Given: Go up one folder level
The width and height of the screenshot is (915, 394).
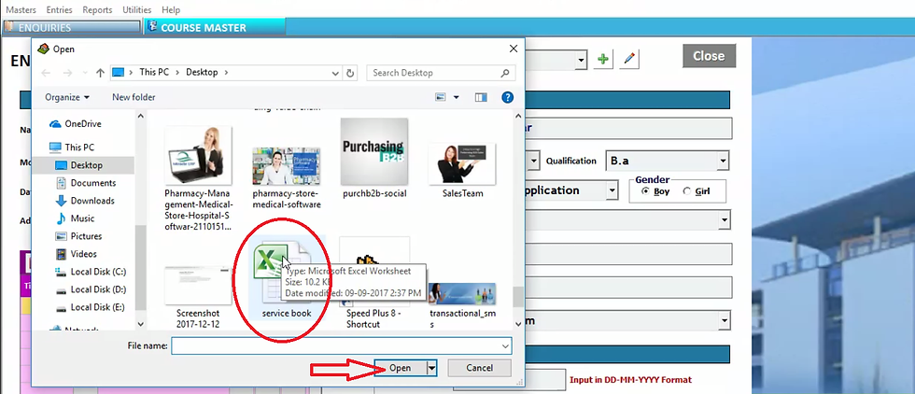Looking at the screenshot, I should click(x=100, y=73).
